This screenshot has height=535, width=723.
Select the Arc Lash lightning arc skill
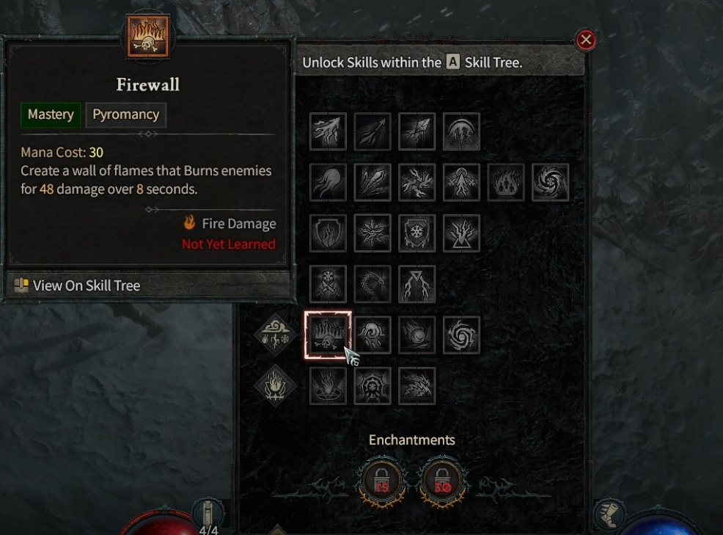pyautogui.click(x=461, y=131)
